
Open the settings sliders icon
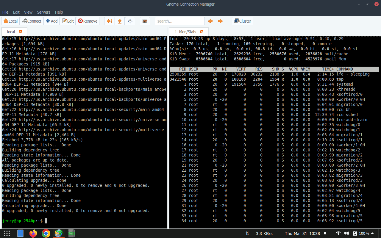pos(145,21)
